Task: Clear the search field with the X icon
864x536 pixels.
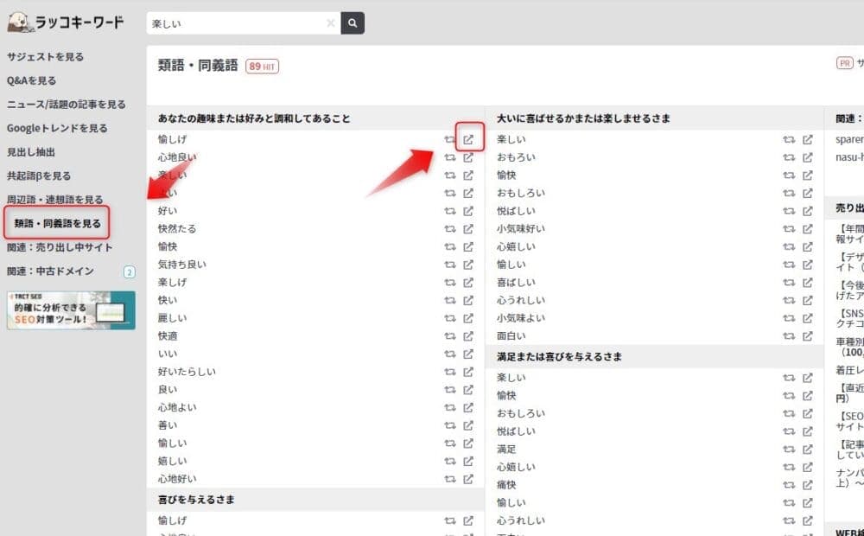Action: 331,23
